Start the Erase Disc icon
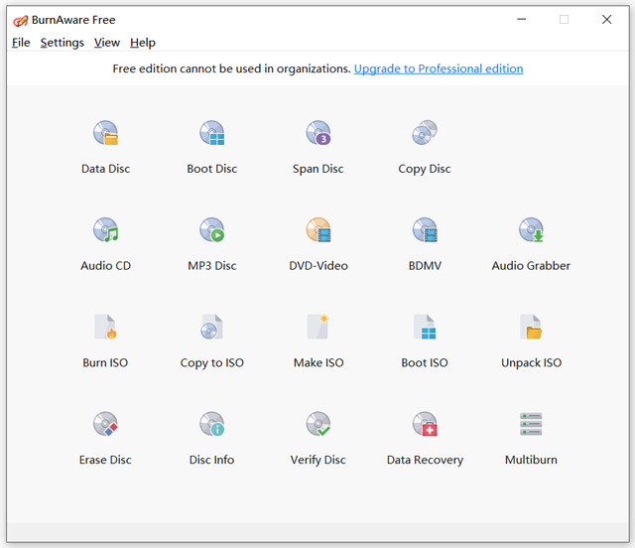This screenshot has width=635, height=548. 106,424
